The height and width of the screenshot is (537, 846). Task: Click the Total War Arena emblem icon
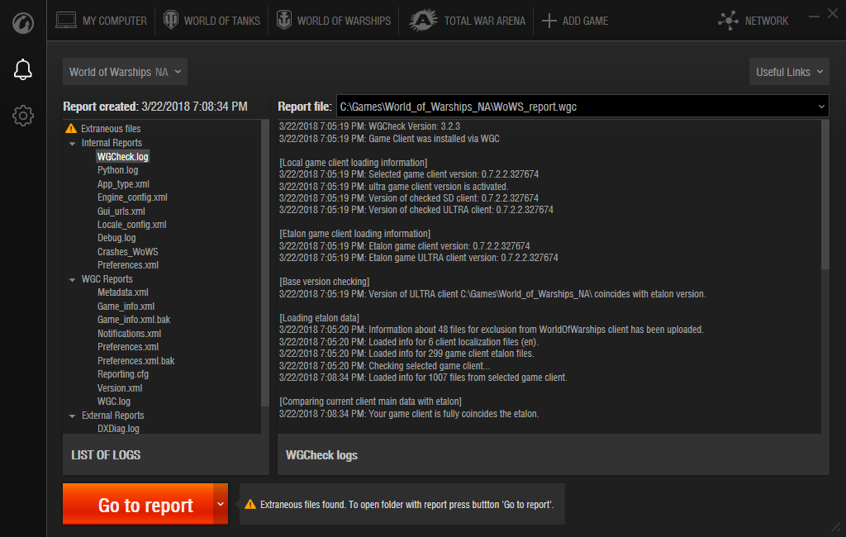422,20
